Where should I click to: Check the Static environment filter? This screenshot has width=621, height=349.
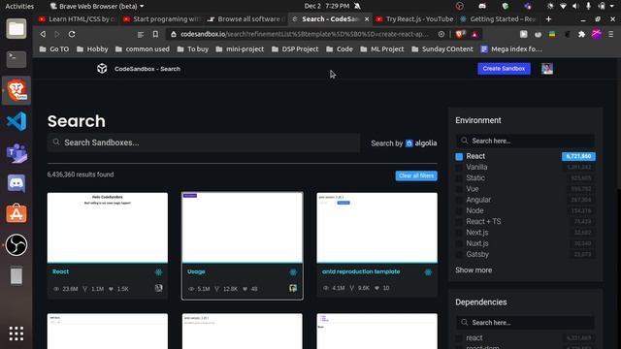pos(459,178)
